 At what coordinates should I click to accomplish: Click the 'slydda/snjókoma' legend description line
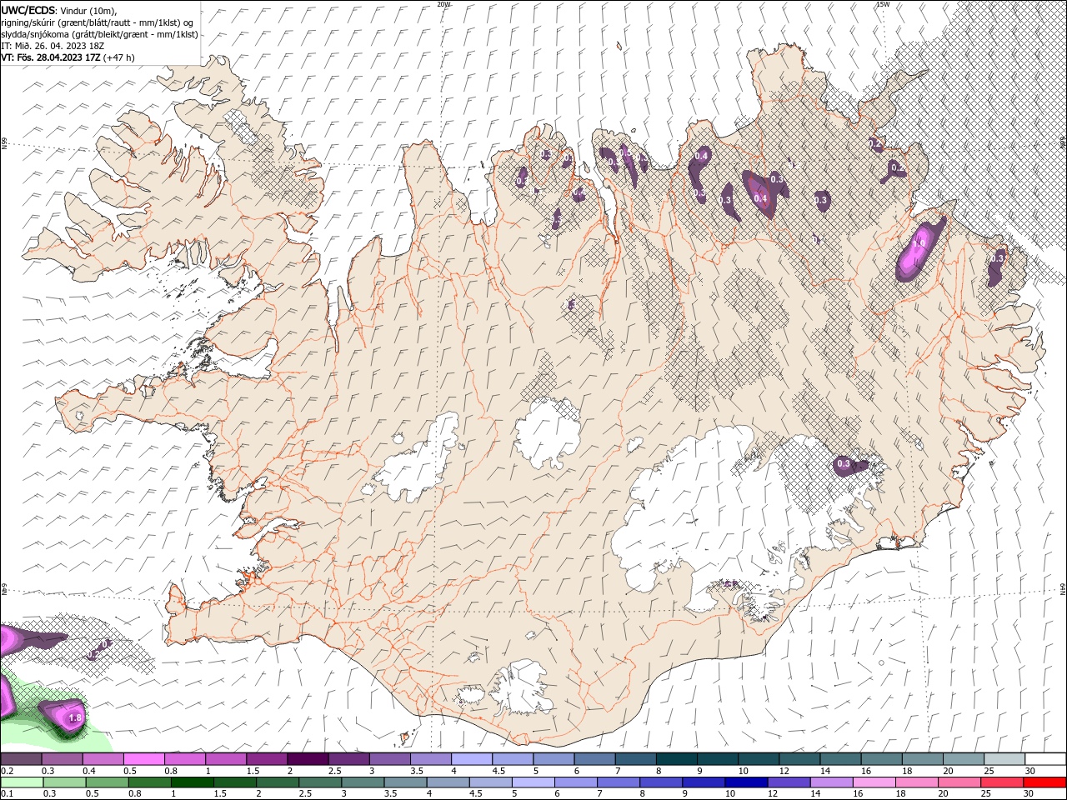click(99, 34)
